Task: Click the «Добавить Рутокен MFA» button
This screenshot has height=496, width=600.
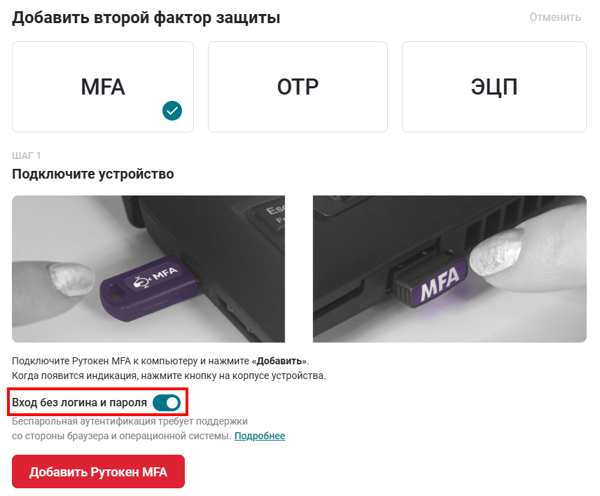Action: [x=98, y=471]
